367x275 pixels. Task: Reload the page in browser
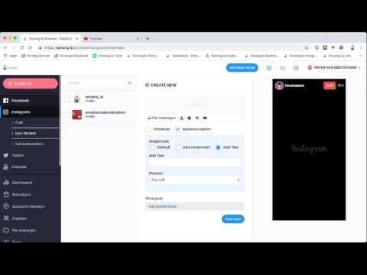point(22,47)
